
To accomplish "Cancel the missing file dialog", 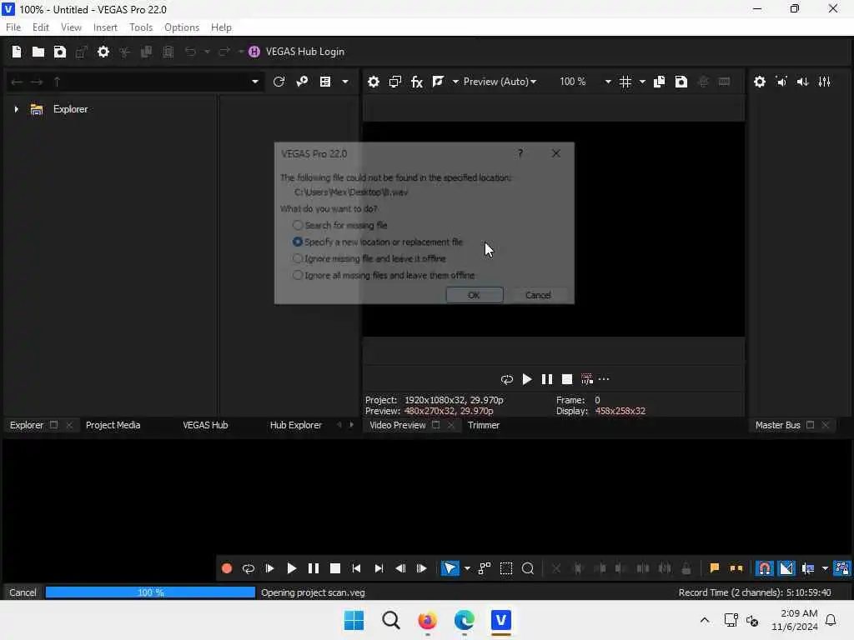I will point(538,295).
